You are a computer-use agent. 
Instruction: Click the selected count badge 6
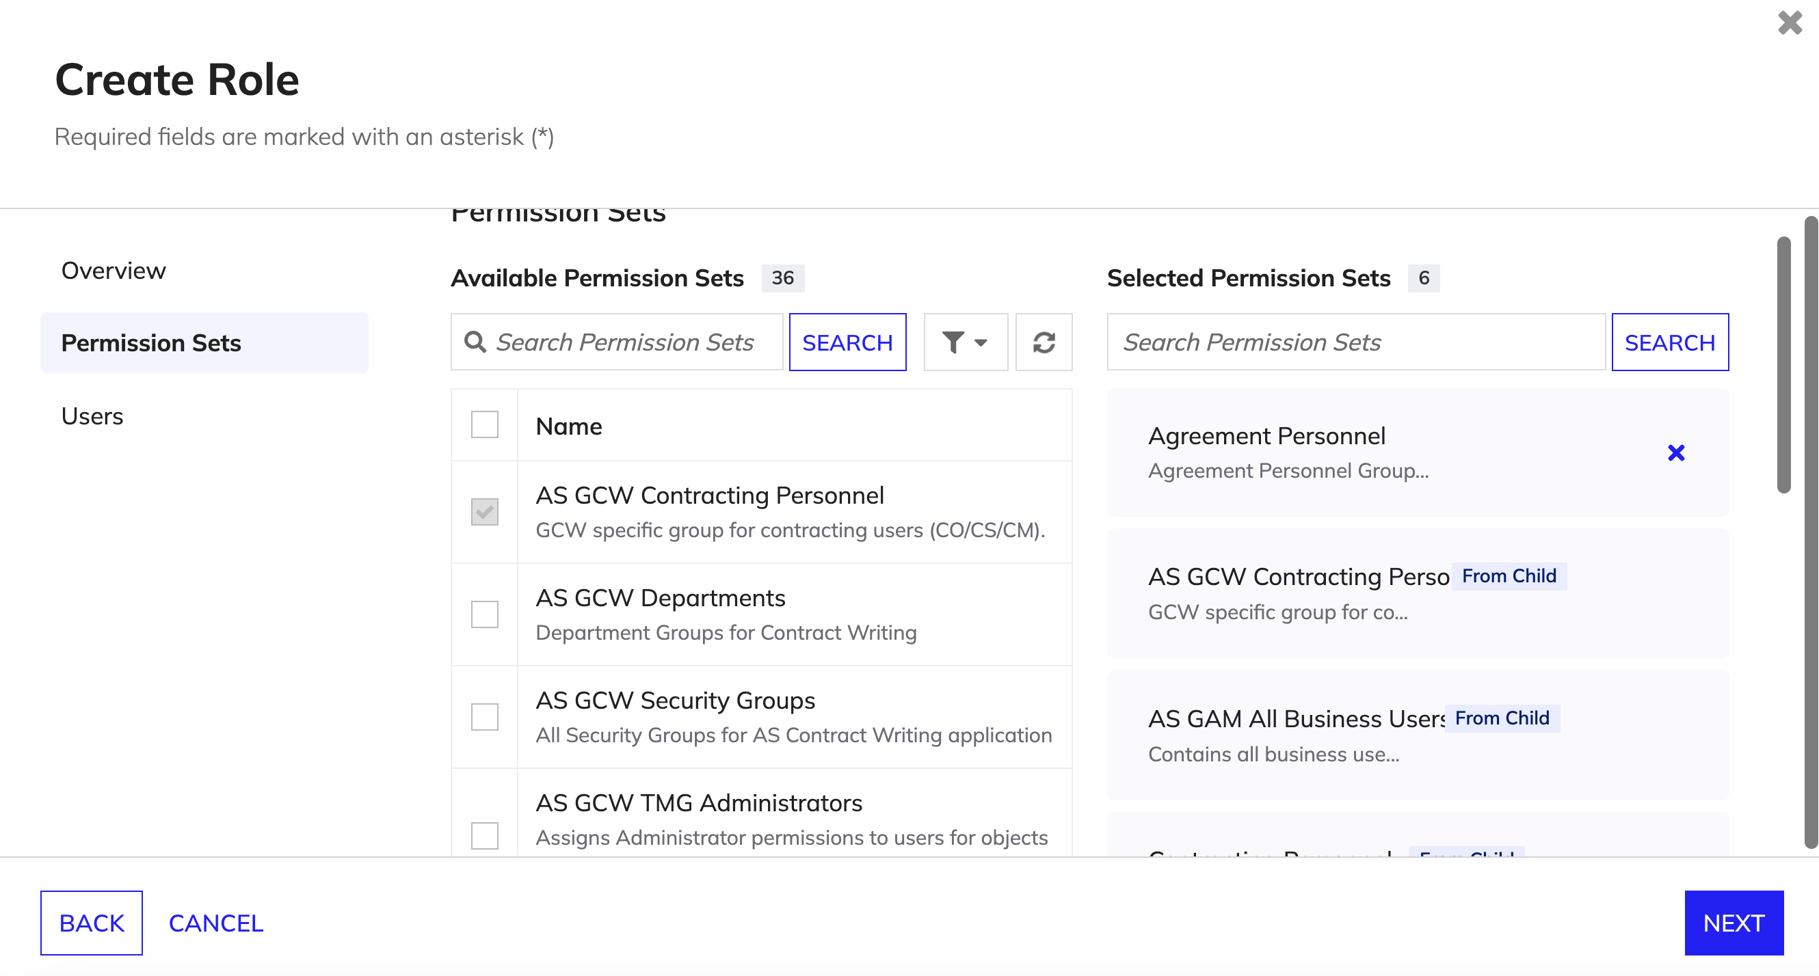pos(1424,277)
